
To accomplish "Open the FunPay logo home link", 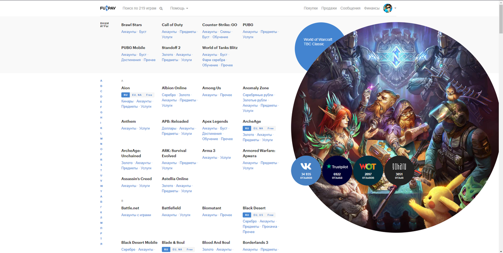I will (108, 8).
